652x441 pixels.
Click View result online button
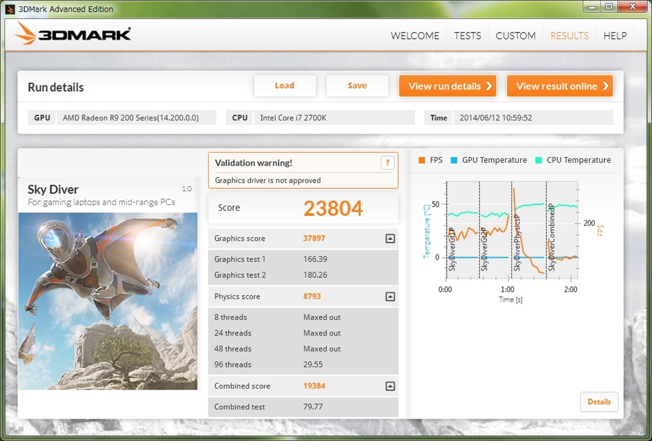(x=560, y=86)
